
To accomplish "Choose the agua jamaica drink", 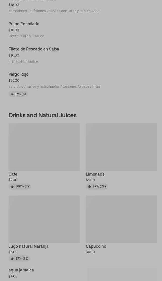I will coord(21,270).
